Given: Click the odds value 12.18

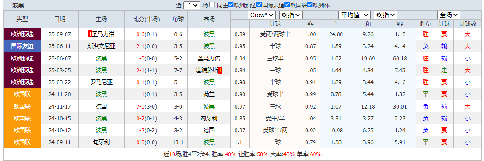Looking at the screenshot, I should pos(368,106).
